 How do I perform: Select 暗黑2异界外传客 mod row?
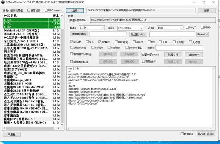[x=32, y=69]
